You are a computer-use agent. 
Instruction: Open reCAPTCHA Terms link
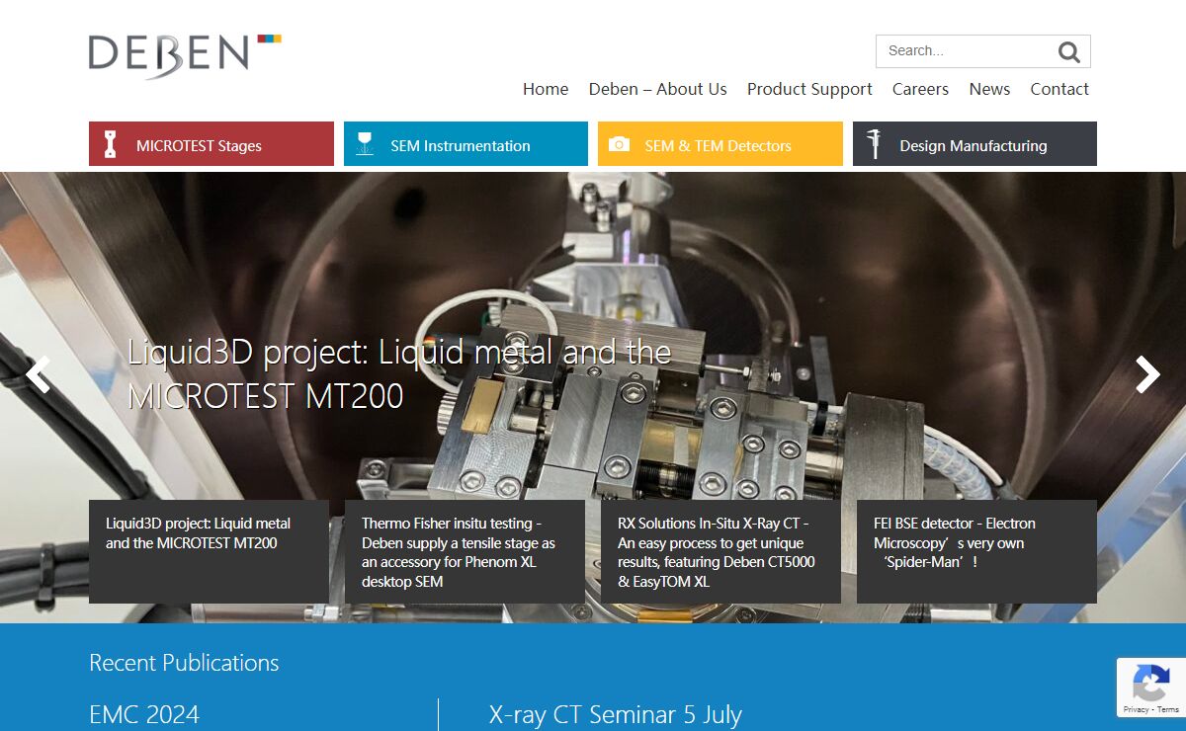[x=1167, y=709]
